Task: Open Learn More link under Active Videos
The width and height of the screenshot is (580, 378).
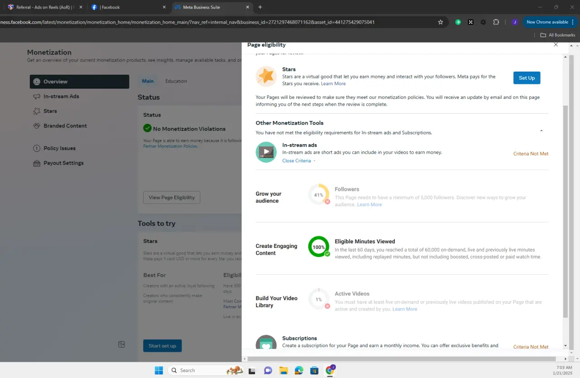Action: [x=405, y=309]
